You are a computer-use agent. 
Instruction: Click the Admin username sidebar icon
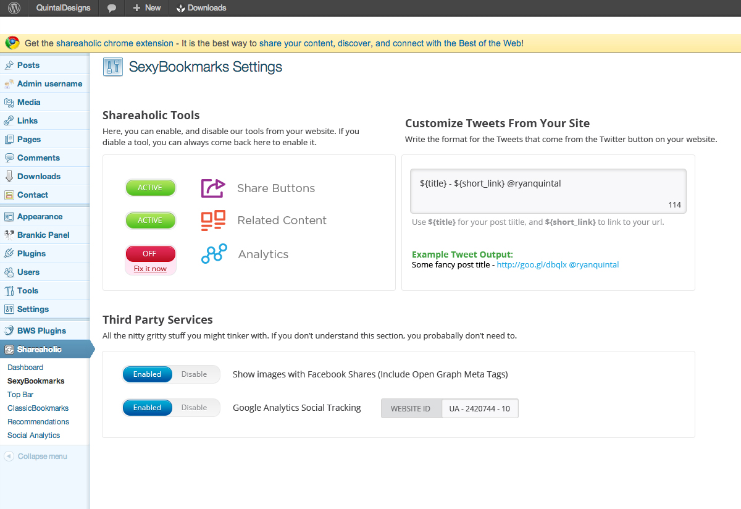9,83
